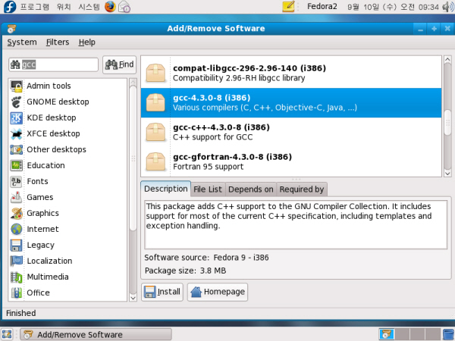Select the Graphics palette icon
This screenshot has width=455, height=341.
(x=16, y=214)
